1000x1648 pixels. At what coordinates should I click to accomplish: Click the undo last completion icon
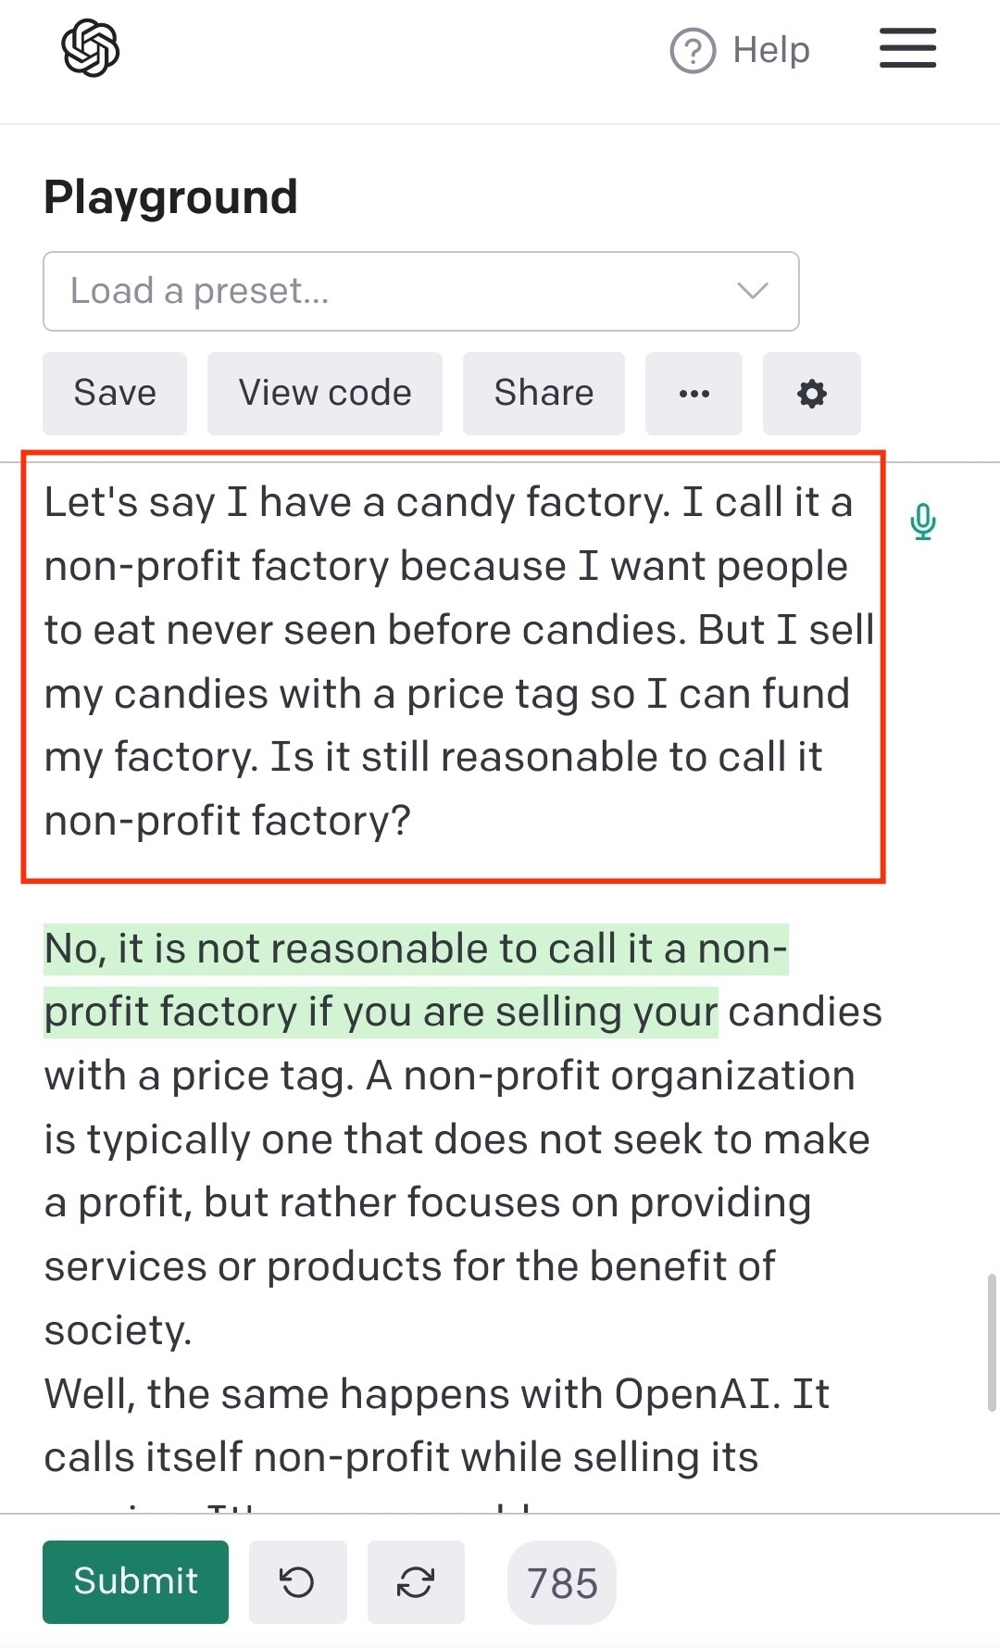[297, 1582]
